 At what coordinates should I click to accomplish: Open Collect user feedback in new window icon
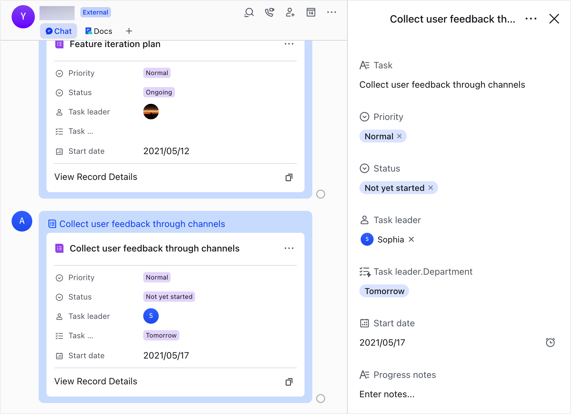pyautogui.click(x=289, y=382)
